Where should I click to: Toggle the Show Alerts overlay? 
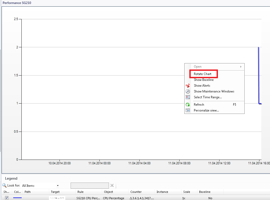[202, 85]
